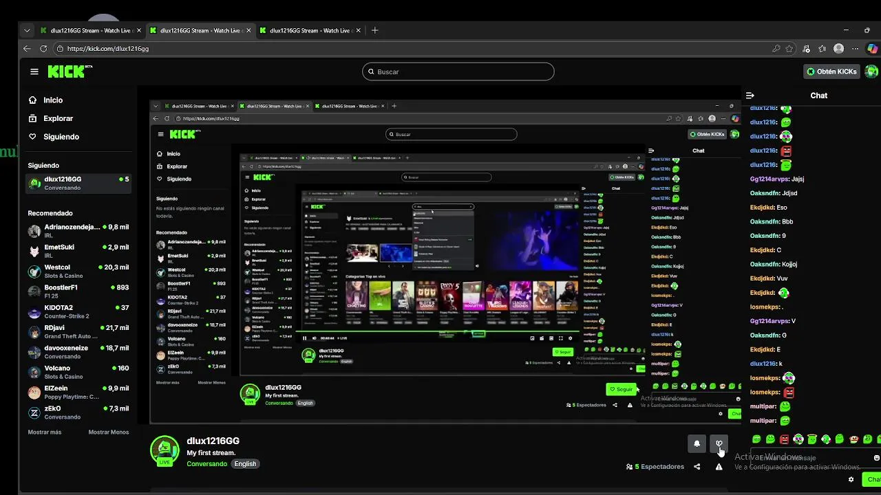881x495 pixels.
Task: Open the password key icon in address bar
Action: click(x=776, y=49)
